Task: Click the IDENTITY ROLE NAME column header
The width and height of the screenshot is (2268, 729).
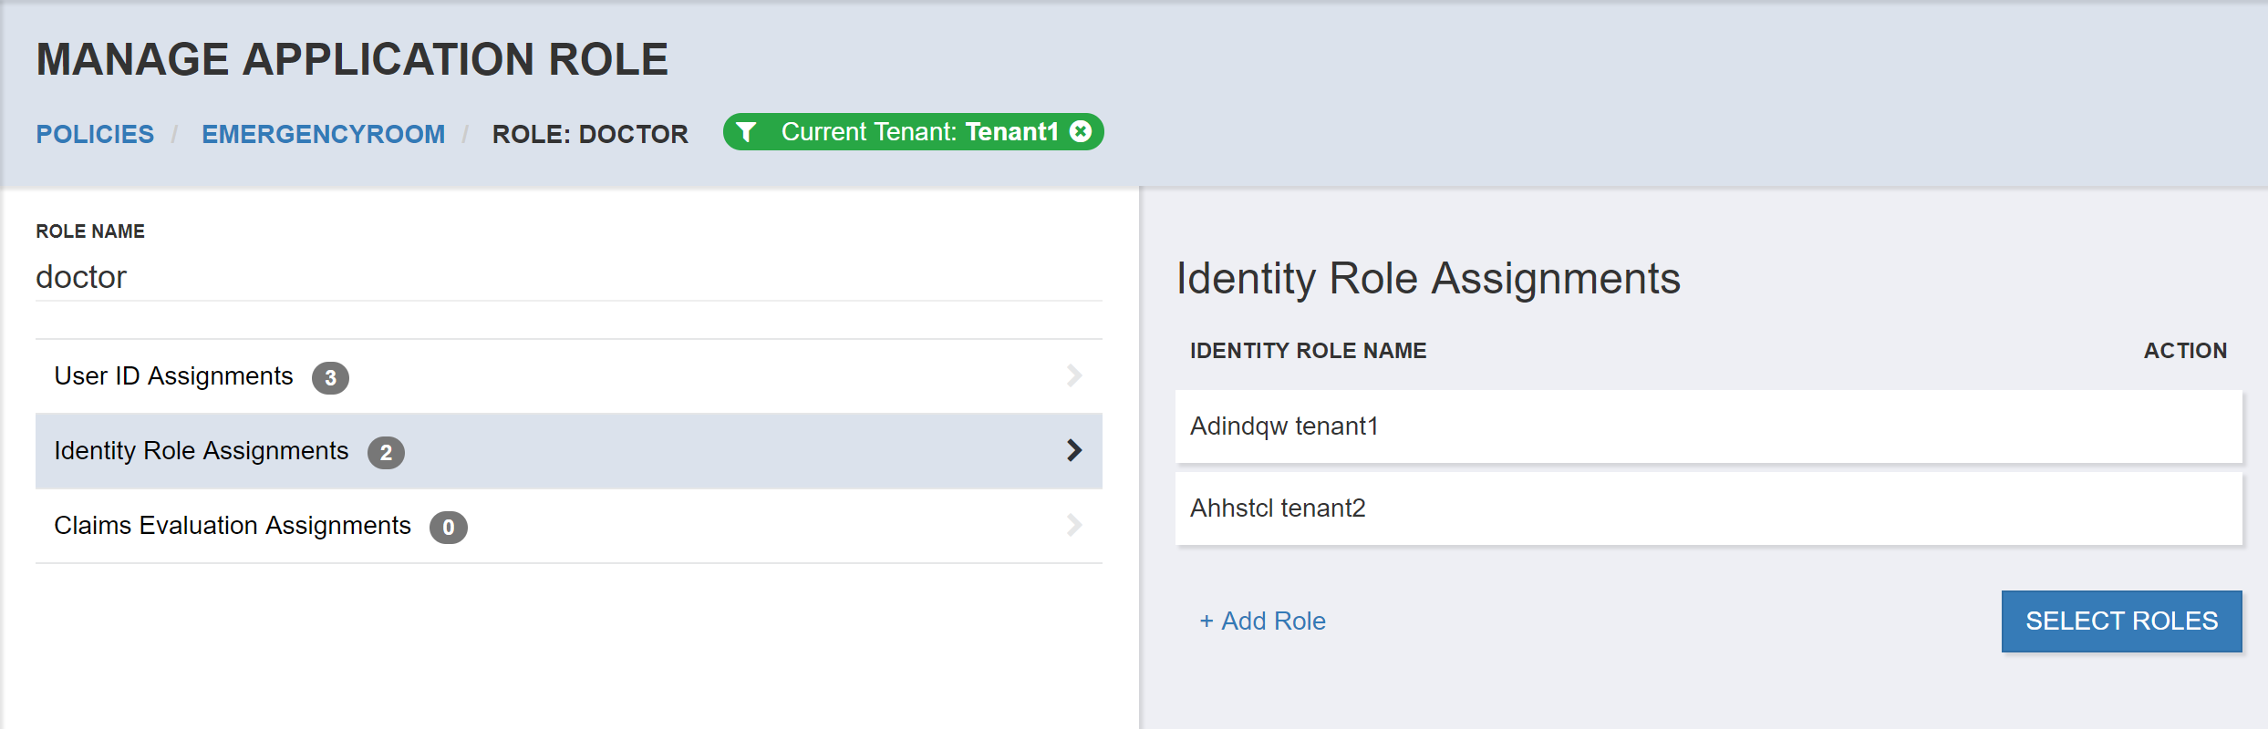Action: [x=1308, y=351]
